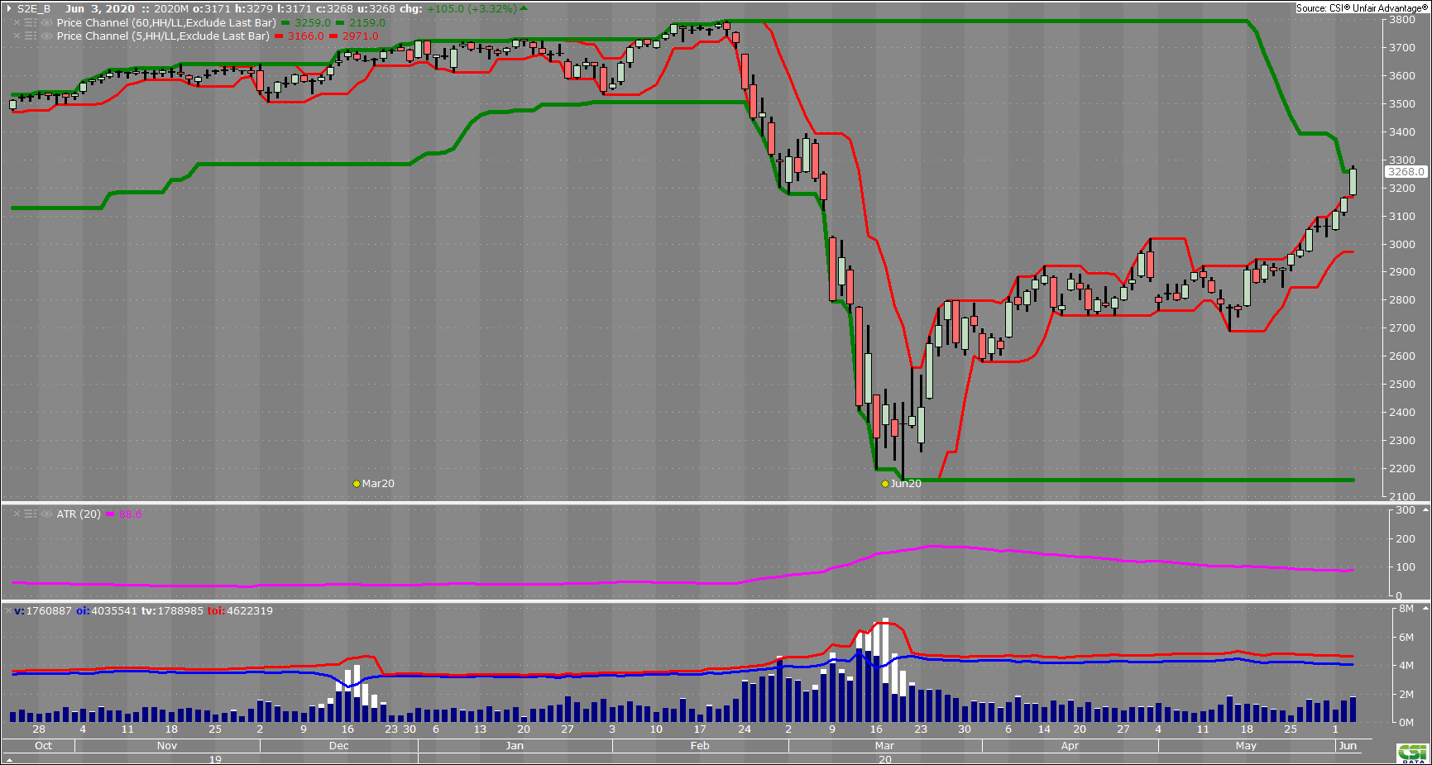
Task: Hide the Price Channel 5 study
Action: click(x=47, y=36)
